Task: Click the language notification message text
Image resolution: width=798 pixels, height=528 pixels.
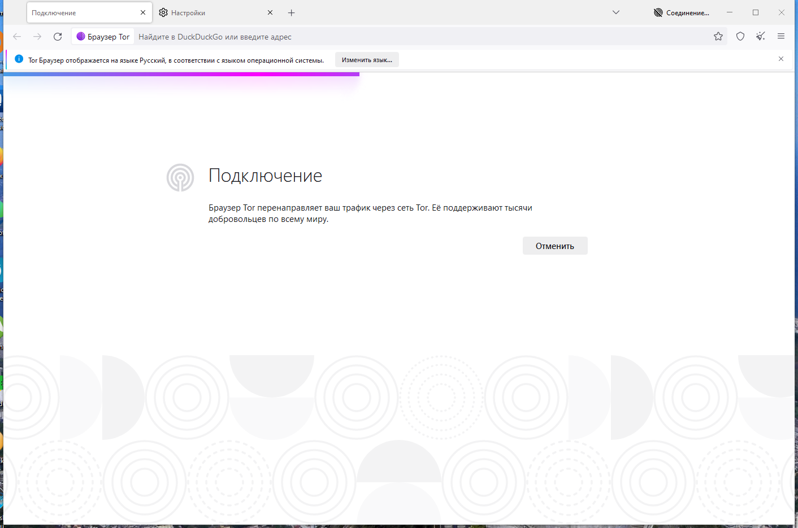Action: click(x=176, y=60)
